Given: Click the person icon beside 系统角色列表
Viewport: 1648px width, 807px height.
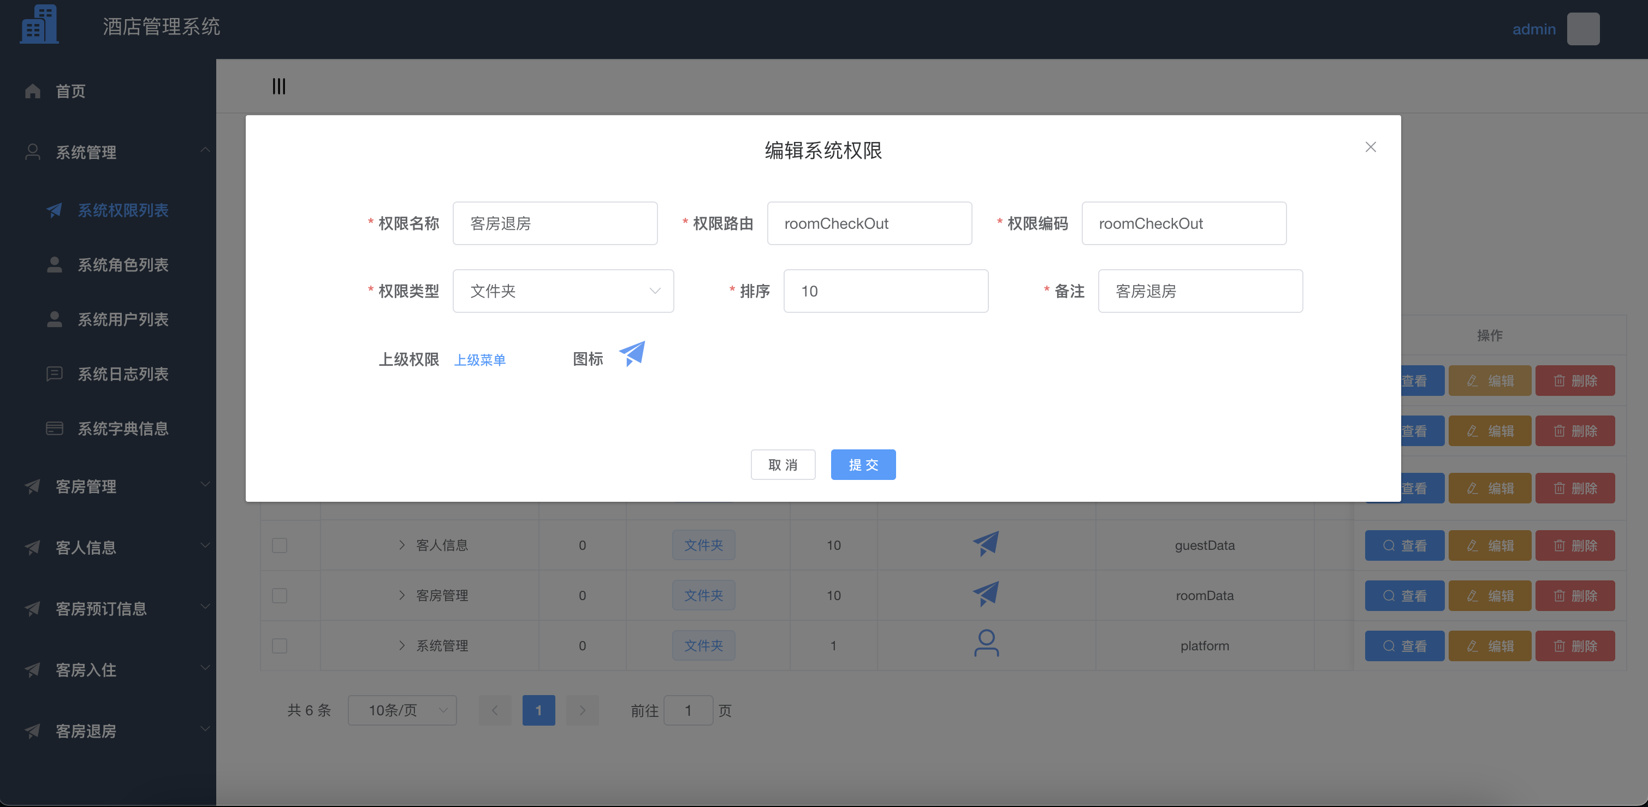Looking at the screenshot, I should 55,265.
